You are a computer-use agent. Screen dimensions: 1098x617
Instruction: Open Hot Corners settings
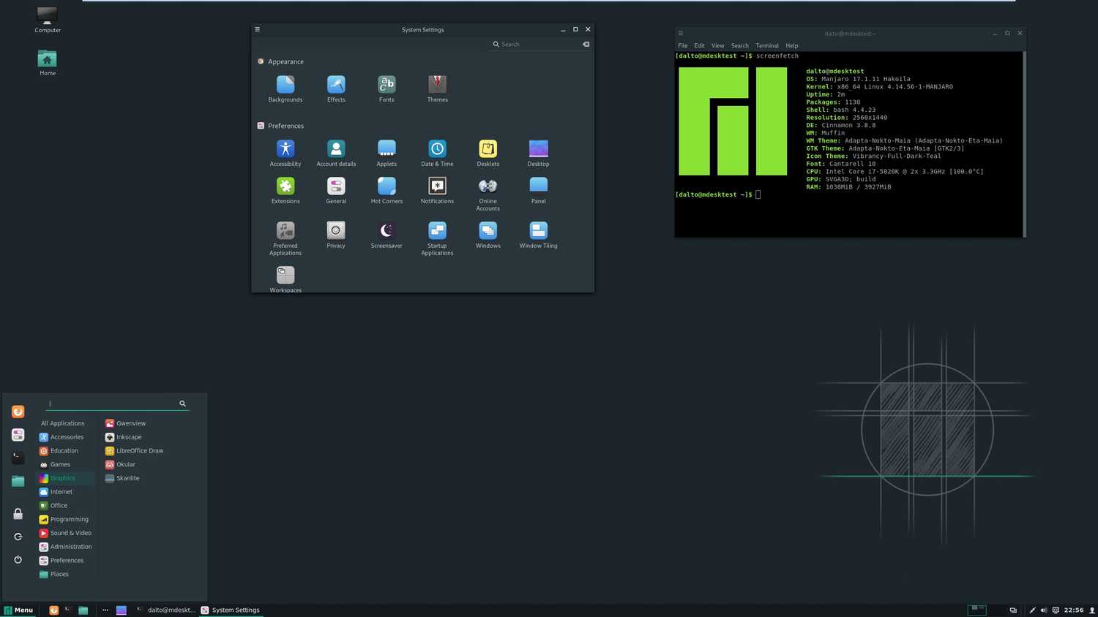pos(386,184)
